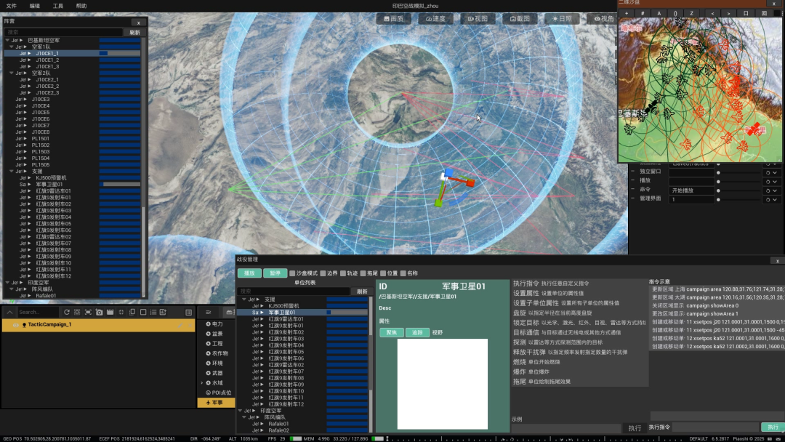Click the < previous button in 2D sandbox
Screen dimensions: 785x442
click(x=712, y=14)
